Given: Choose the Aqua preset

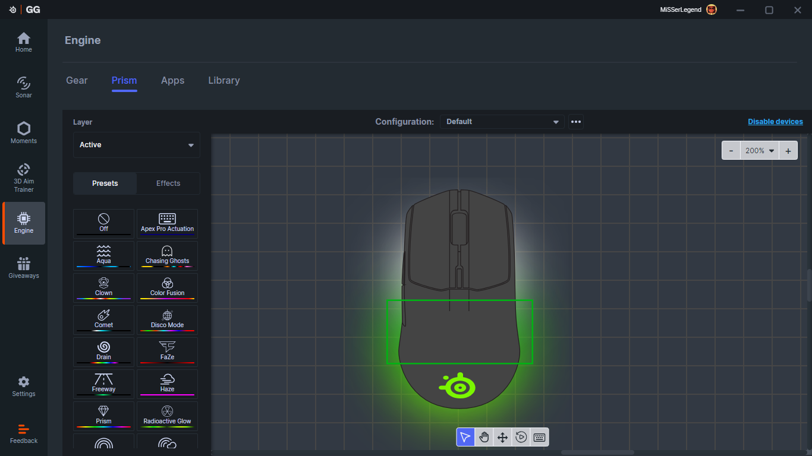Looking at the screenshot, I should click(103, 256).
